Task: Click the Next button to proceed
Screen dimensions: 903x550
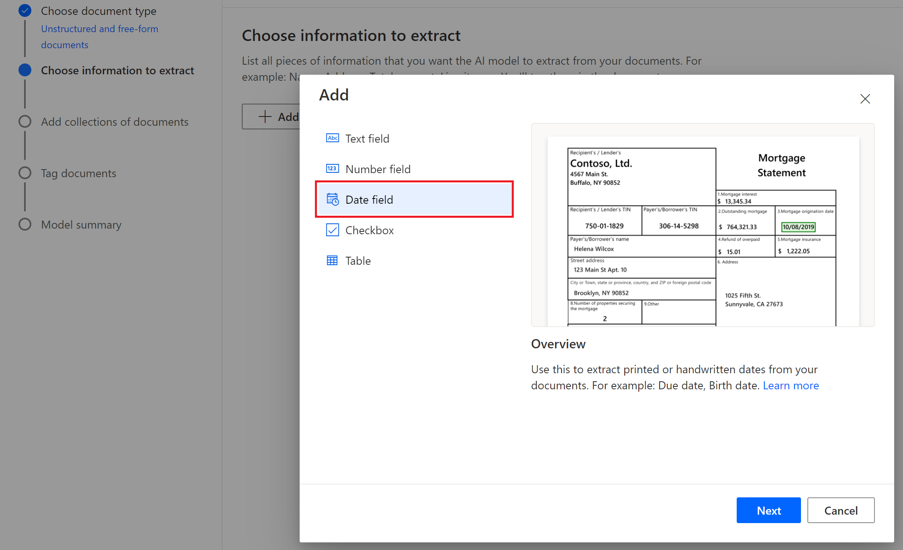Action: click(768, 510)
